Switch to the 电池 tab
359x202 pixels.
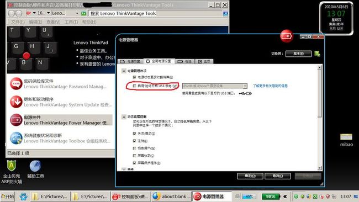pyautogui.click(x=185, y=61)
